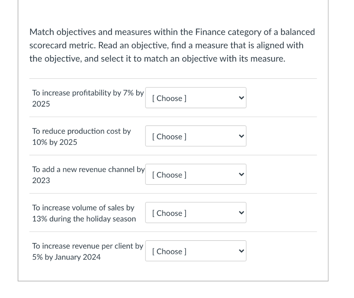The height and width of the screenshot is (298, 354).
Task: Open the dropdown for 'To increase revenue per client by 5%'
Action: (196, 251)
